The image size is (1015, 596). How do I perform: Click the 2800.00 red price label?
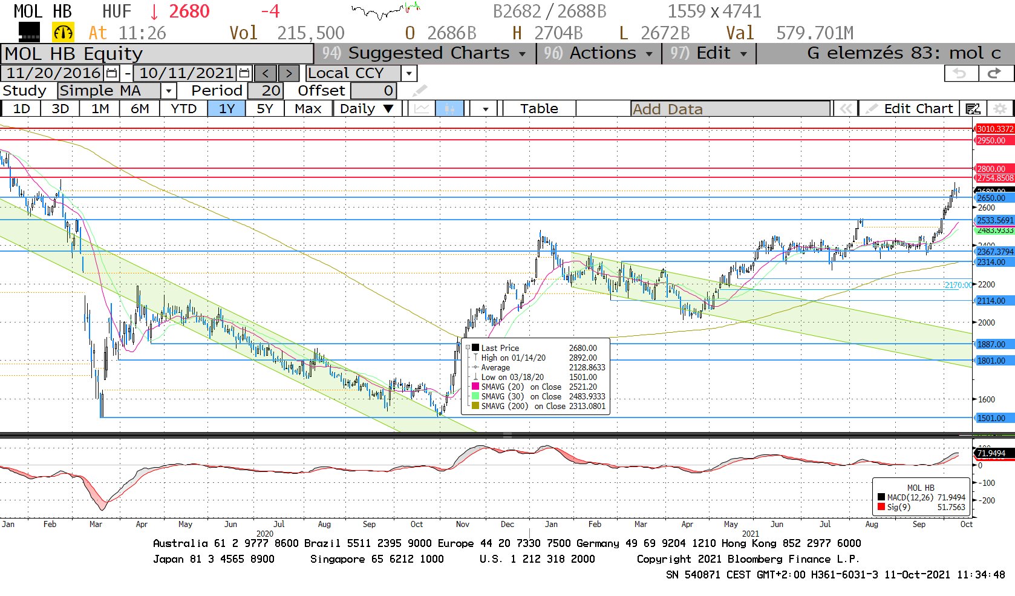(x=994, y=169)
